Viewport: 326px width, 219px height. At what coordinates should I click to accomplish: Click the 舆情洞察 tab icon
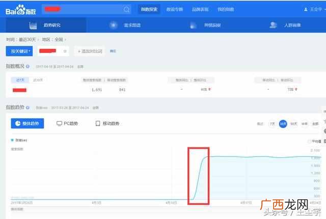tap(193, 25)
